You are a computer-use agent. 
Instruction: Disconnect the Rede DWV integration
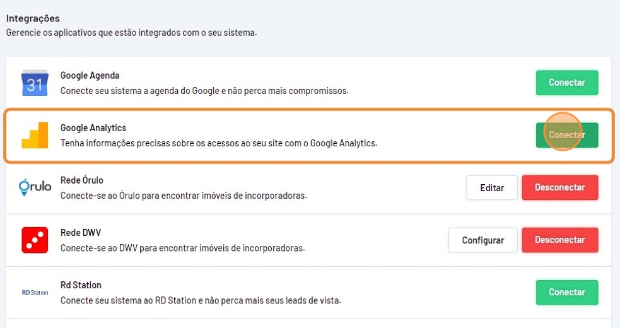[x=559, y=240]
